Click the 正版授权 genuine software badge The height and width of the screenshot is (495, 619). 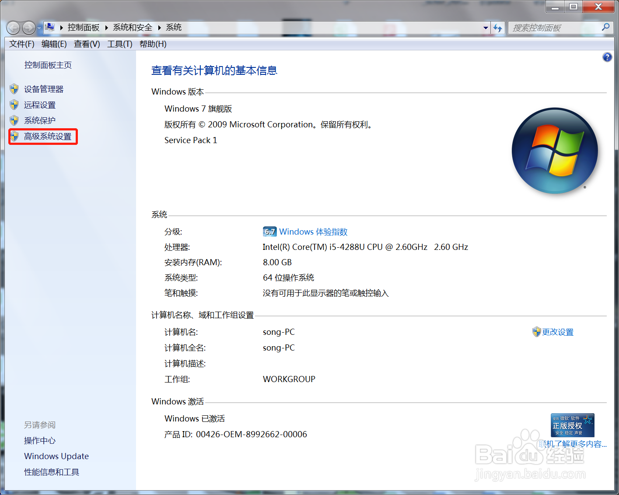click(572, 425)
